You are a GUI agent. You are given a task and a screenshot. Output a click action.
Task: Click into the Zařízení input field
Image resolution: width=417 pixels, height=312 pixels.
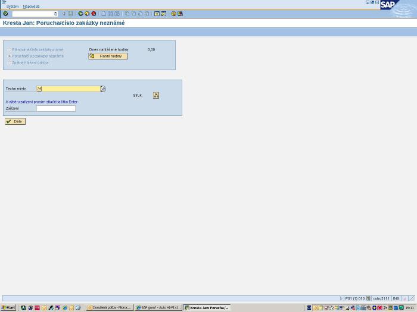pos(56,109)
